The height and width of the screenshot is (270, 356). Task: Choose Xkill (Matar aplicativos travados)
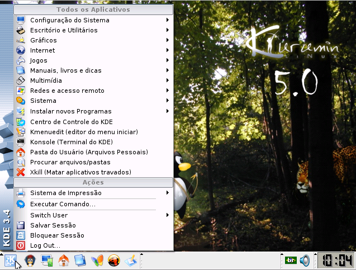pos(93,172)
